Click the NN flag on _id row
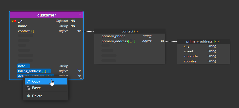 pos(73,21)
